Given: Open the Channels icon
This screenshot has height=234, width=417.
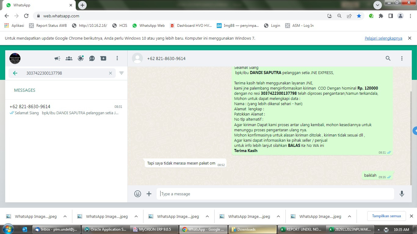Looking at the screenshot, I should [x=92, y=58].
